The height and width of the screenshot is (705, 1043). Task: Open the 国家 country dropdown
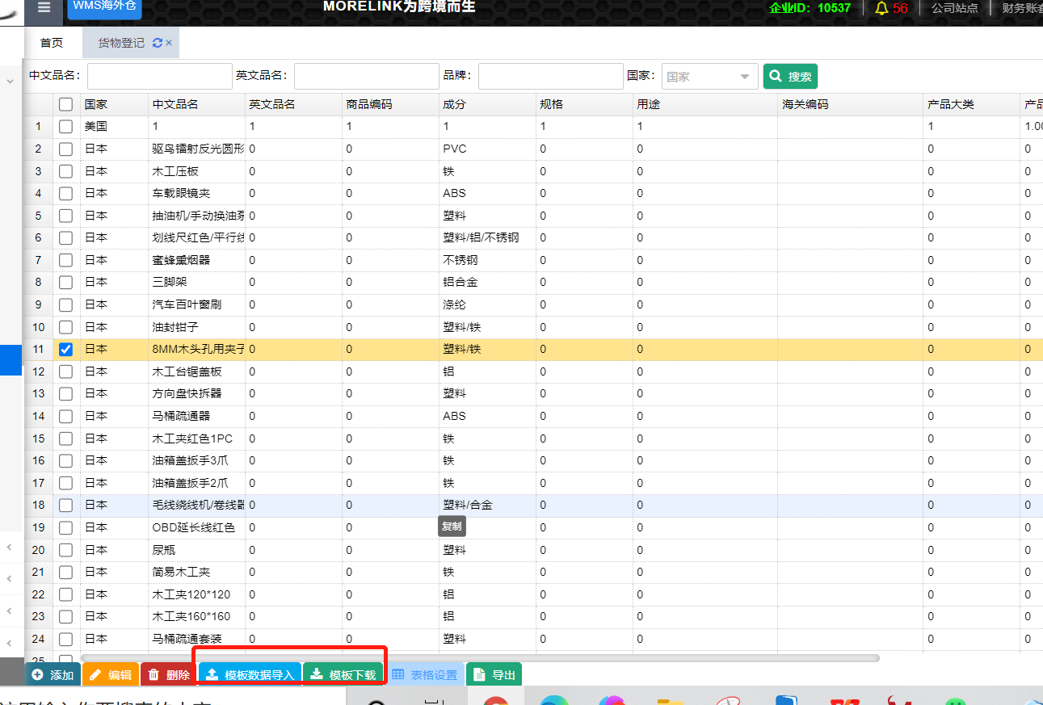pos(709,77)
